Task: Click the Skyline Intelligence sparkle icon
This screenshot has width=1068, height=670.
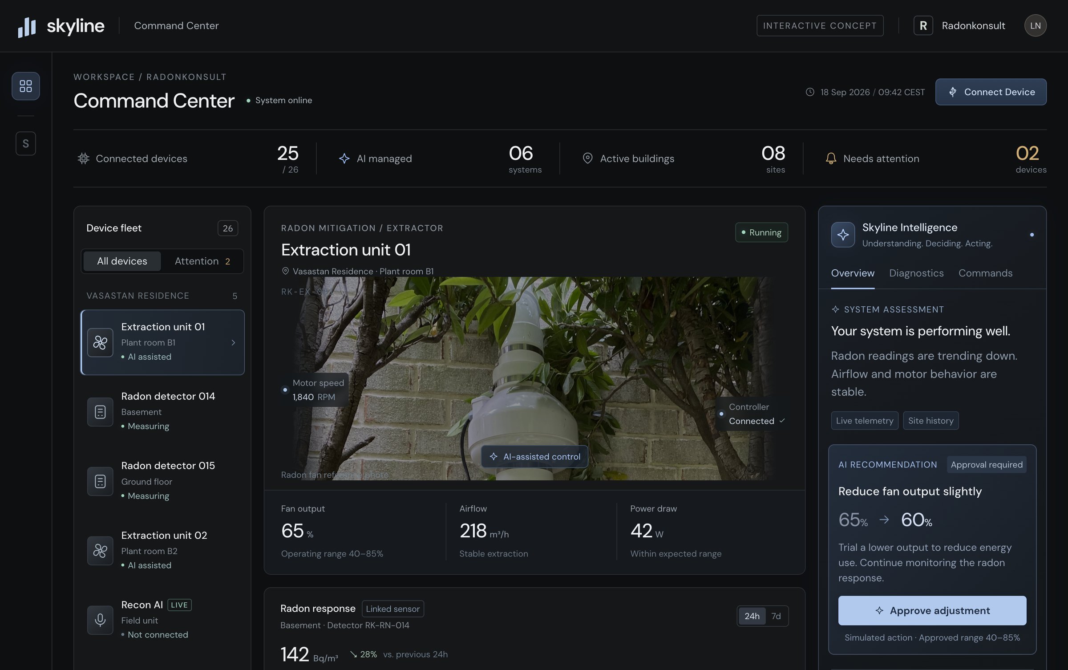Action: point(843,235)
